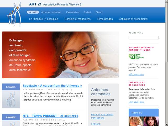This screenshot has height=126, width=168.
Task: Open Actualités et événements section
Action: pos(133,19)
